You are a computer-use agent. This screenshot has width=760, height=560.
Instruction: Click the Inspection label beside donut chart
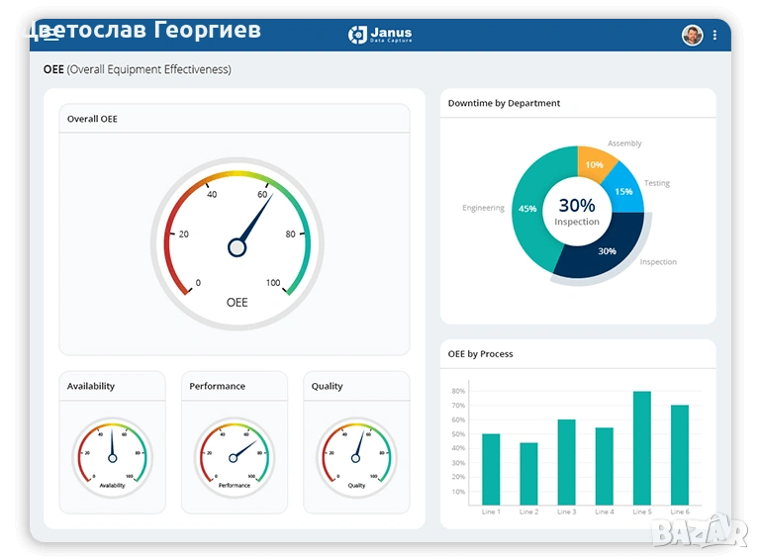[x=658, y=262]
